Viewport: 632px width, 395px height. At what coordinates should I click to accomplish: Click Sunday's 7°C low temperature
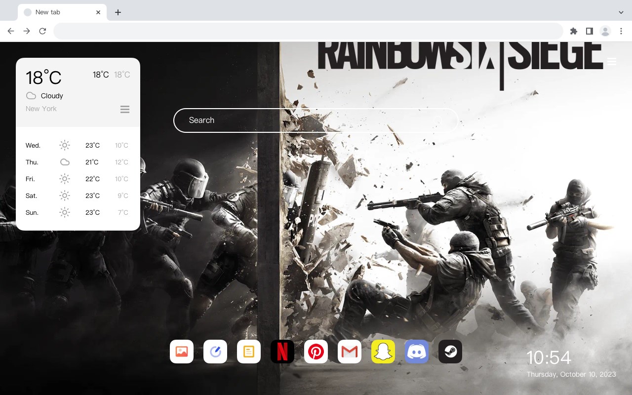pyautogui.click(x=123, y=212)
